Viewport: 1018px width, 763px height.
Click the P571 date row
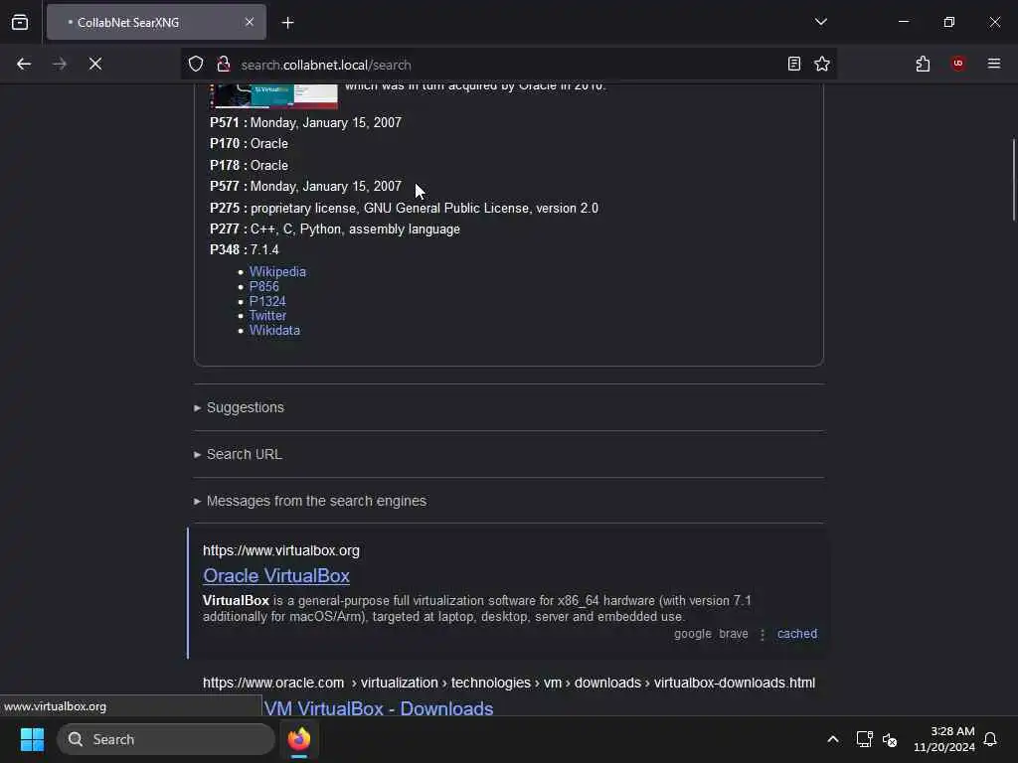click(x=305, y=122)
